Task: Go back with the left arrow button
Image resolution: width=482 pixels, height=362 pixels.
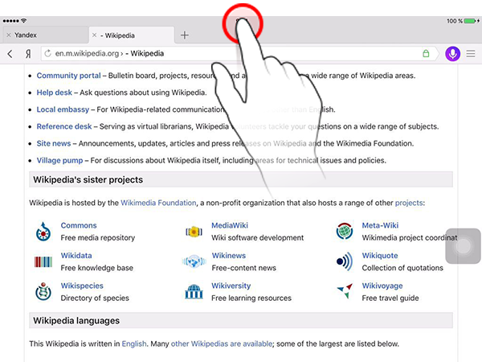Action: pos(10,54)
